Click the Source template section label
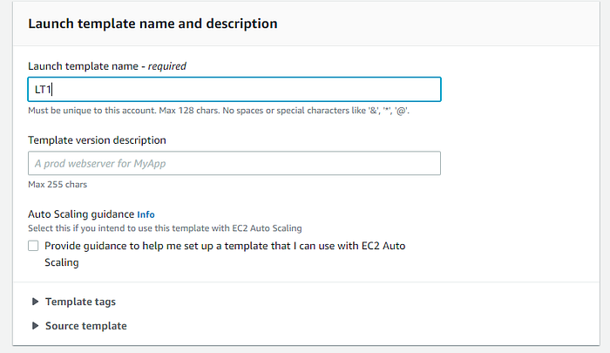 (85, 326)
